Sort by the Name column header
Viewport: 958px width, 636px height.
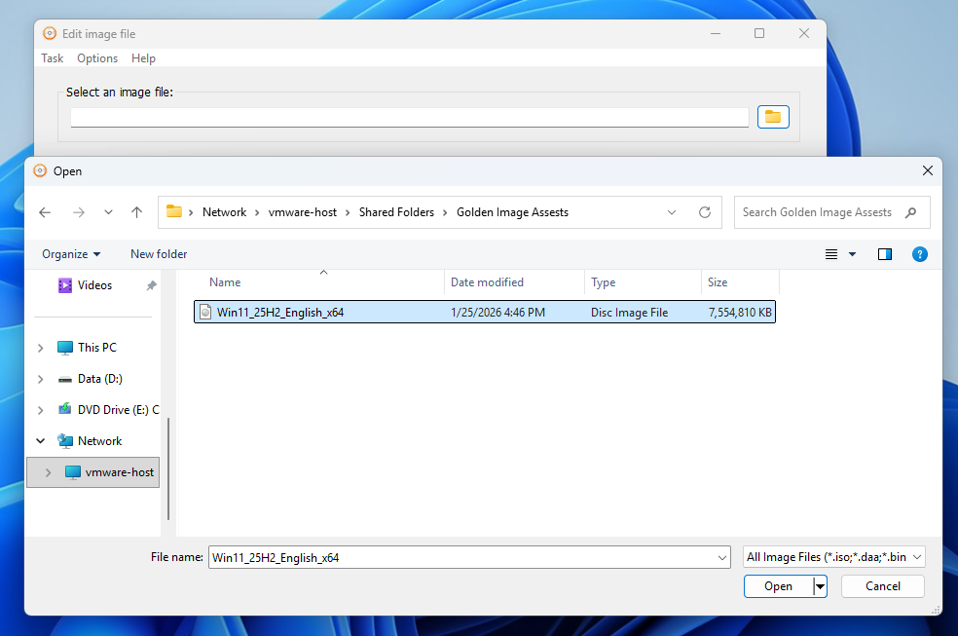(225, 282)
